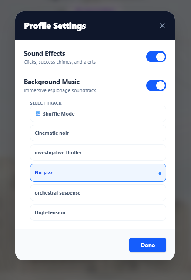
Task: Click the Sound Effects label
Action: [44, 54]
